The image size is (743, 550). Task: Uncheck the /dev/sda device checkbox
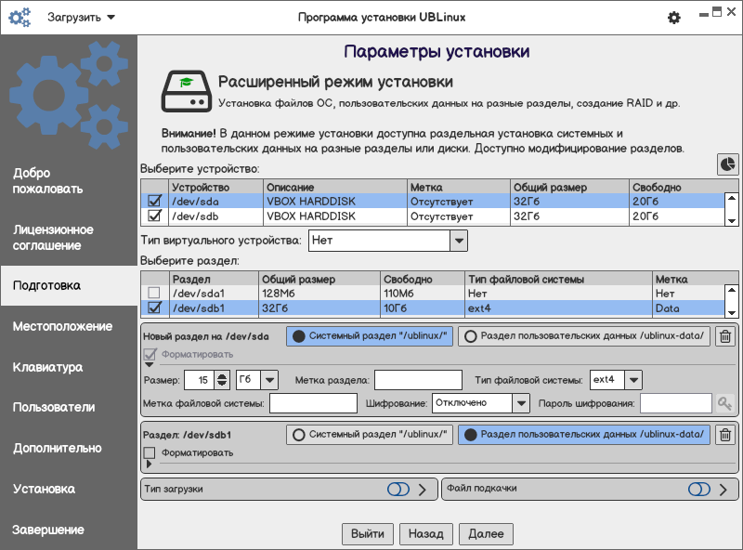(x=155, y=201)
